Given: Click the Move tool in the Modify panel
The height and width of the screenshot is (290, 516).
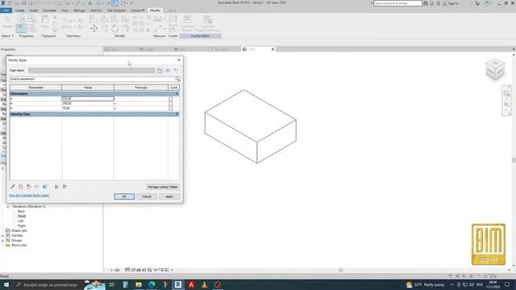Looking at the screenshot, I should (x=94, y=29).
